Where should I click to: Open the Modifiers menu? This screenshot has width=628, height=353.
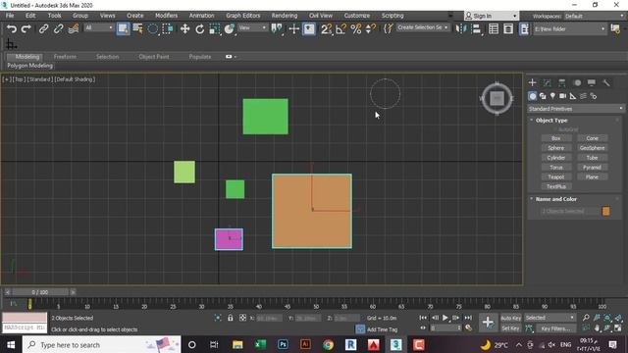(166, 16)
